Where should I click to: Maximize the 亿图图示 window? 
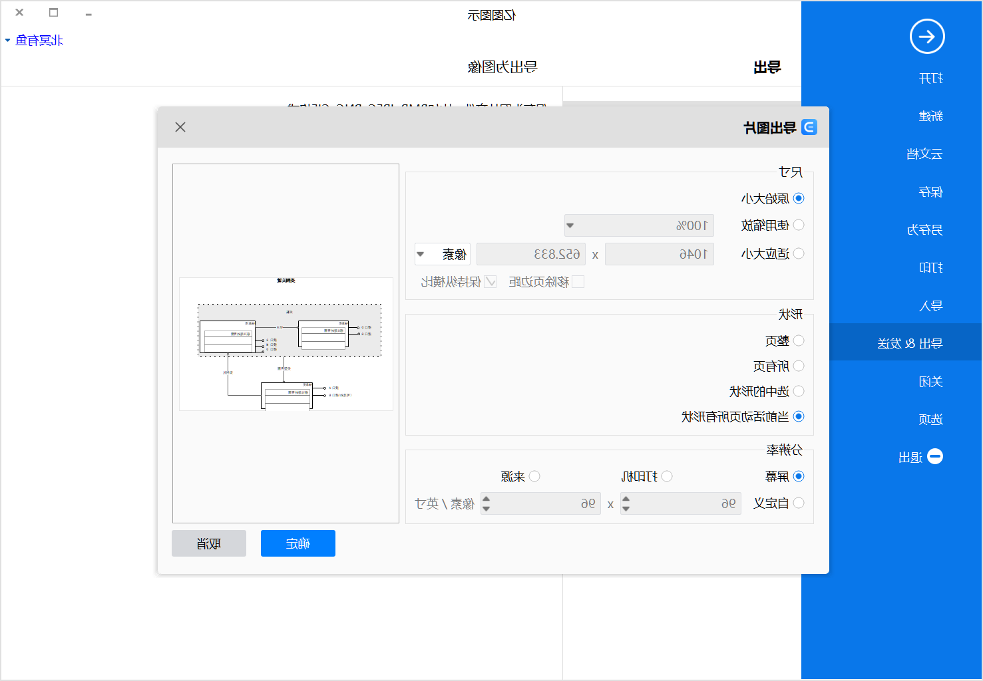[x=54, y=13]
